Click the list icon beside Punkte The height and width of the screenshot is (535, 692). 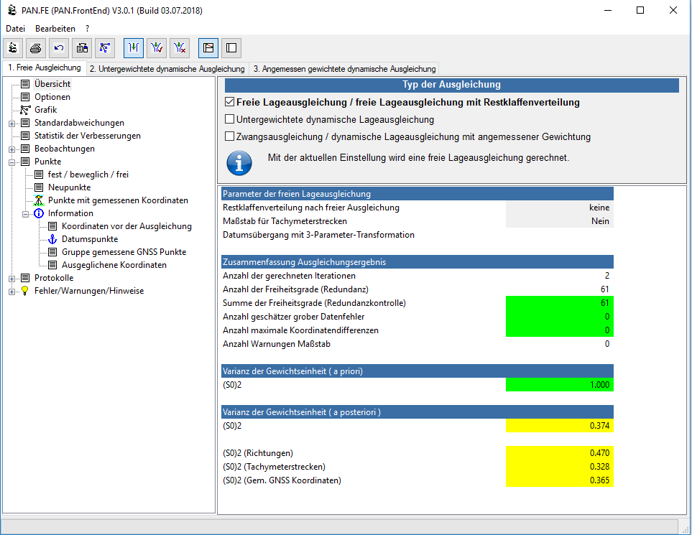pos(26,162)
